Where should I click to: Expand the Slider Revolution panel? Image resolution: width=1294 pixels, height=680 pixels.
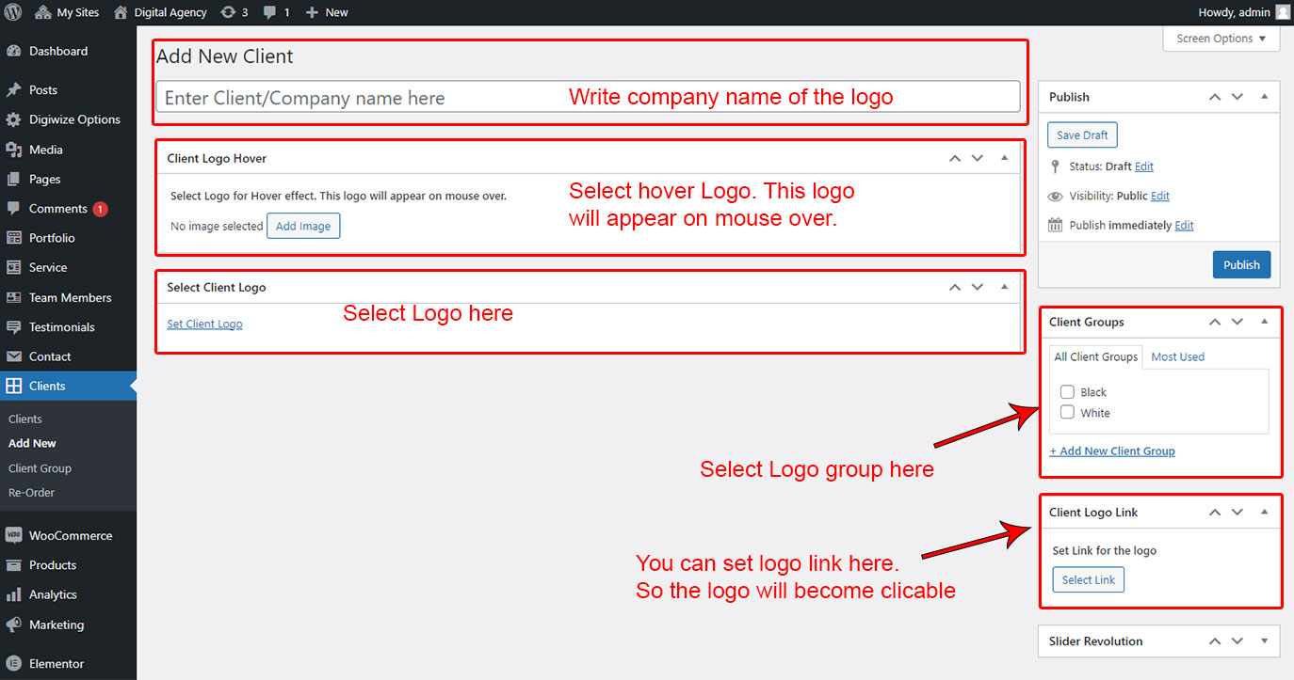coord(1264,641)
